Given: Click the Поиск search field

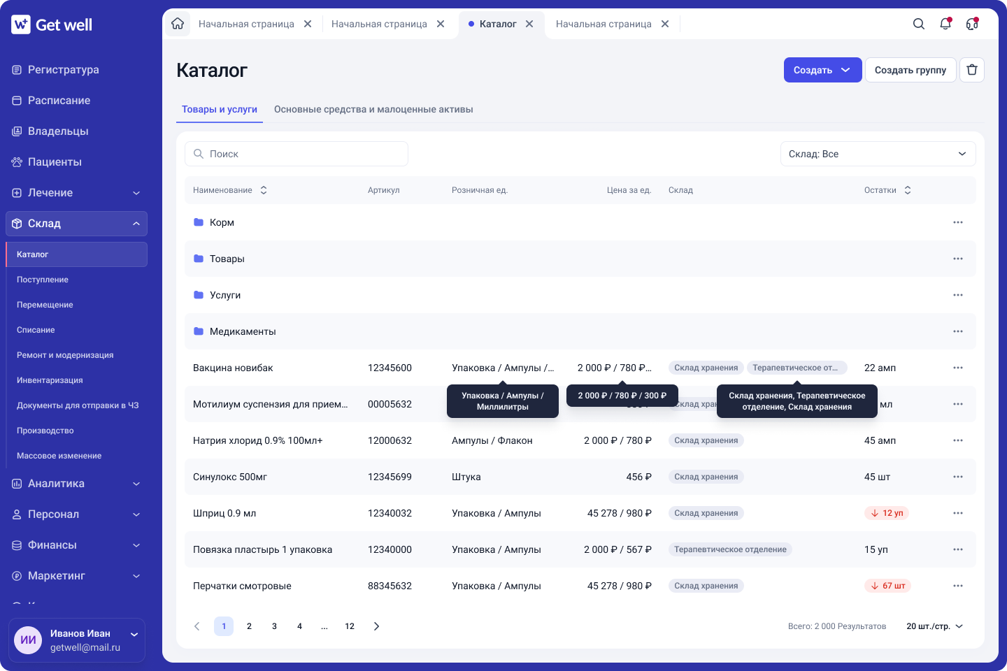Looking at the screenshot, I should pyautogui.click(x=297, y=154).
